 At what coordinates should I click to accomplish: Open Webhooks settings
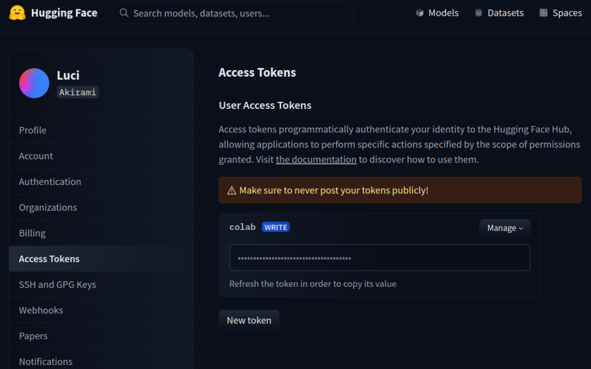coord(41,310)
